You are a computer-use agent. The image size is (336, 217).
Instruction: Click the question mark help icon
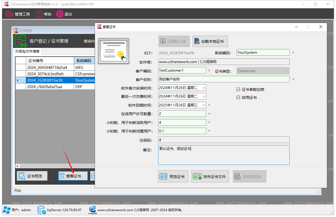click(39, 14)
